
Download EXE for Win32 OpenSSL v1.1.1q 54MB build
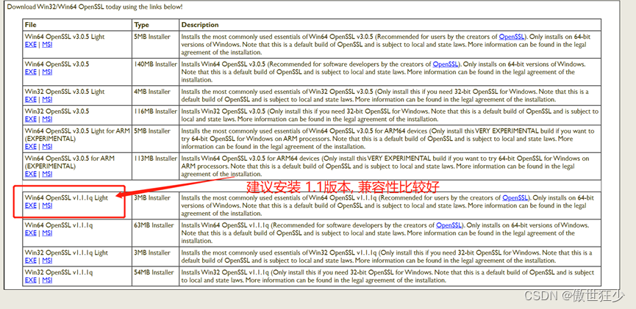pyautogui.click(x=30, y=280)
